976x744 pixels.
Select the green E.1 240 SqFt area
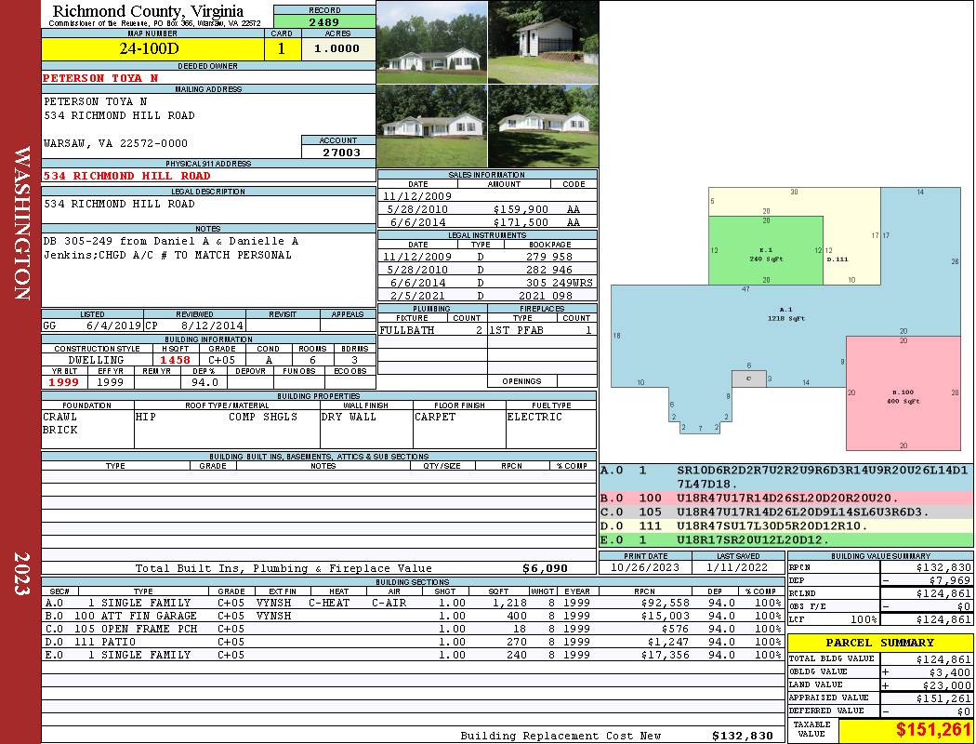click(x=766, y=250)
